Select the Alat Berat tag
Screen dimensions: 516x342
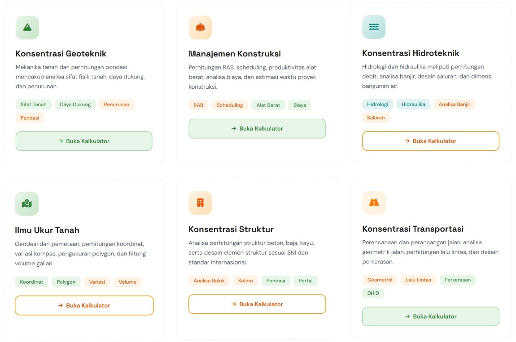(268, 105)
